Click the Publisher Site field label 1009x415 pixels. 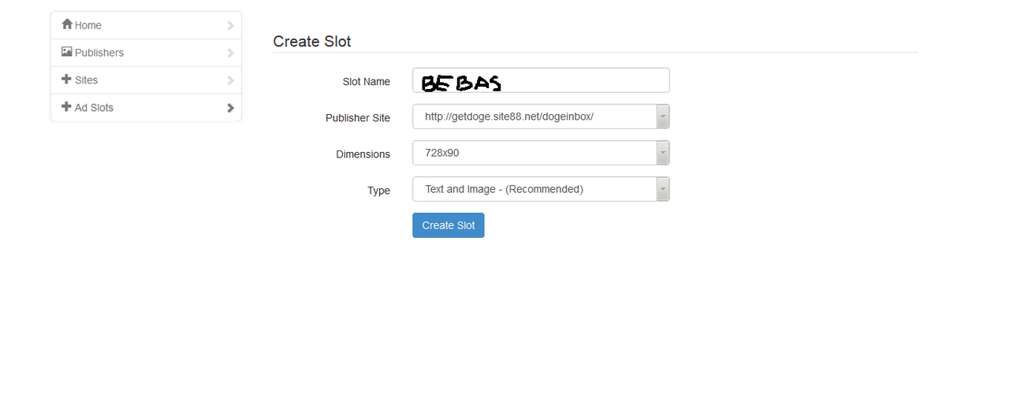click(358, 118)
